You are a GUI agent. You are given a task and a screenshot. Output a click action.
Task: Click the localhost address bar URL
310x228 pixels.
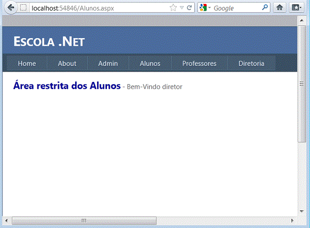(x=73, y=8)
